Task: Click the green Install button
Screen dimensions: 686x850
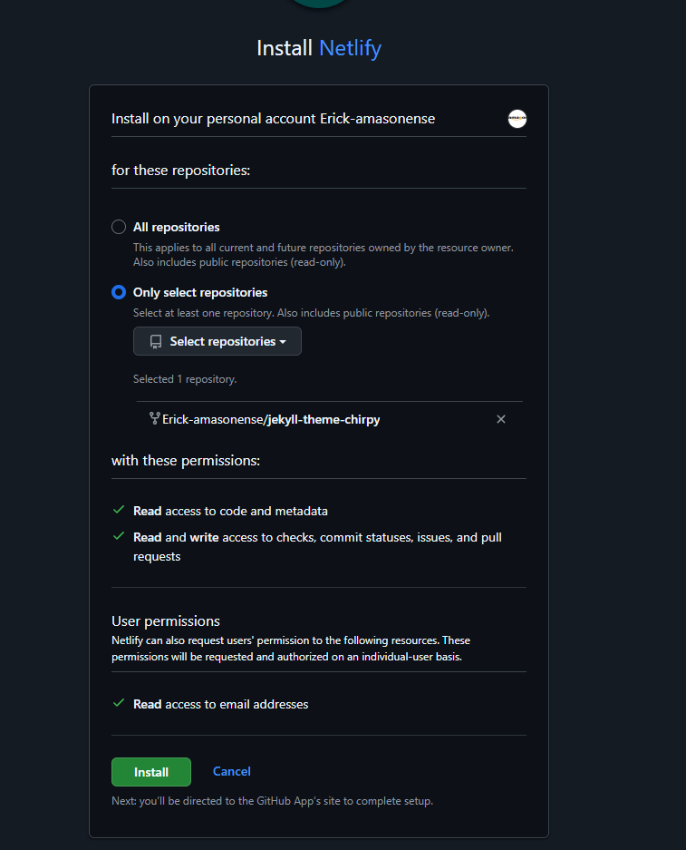Action: pos(151,772)
